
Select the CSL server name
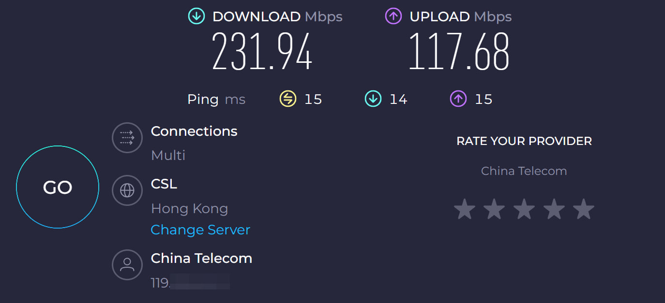click(x=164, y=184)
